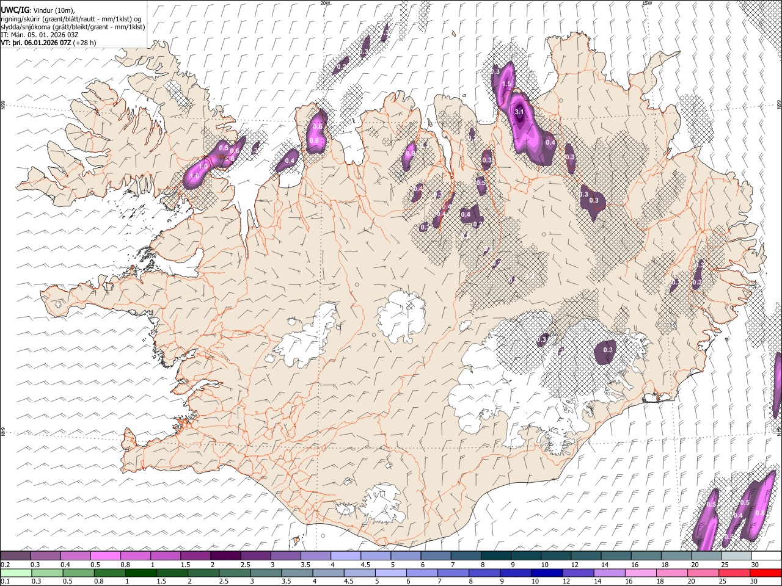
Task: Pick the dark teal 8 swatch, upper legend row
Action: pos(495,556)
